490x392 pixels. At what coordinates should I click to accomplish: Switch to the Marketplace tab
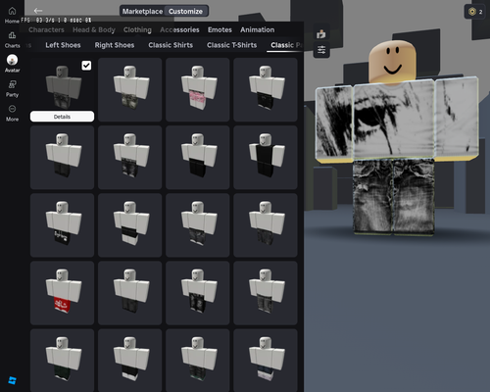coord(142,12)
